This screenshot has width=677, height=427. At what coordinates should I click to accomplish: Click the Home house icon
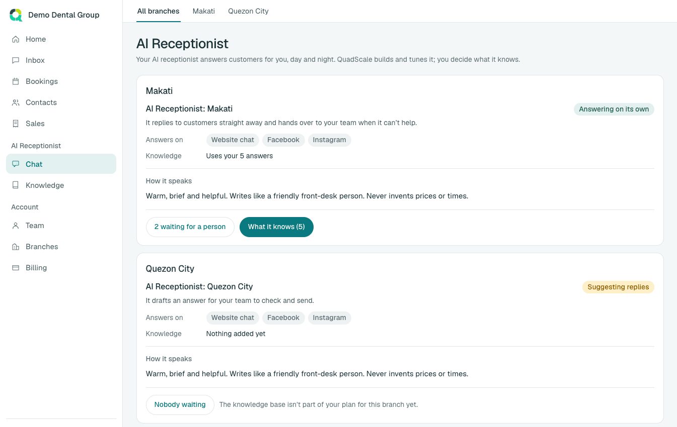(x=16, y=39)
